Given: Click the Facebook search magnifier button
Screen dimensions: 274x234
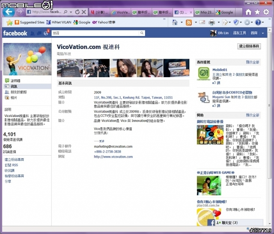Looking at the screenshot, I should pos(142,33).
